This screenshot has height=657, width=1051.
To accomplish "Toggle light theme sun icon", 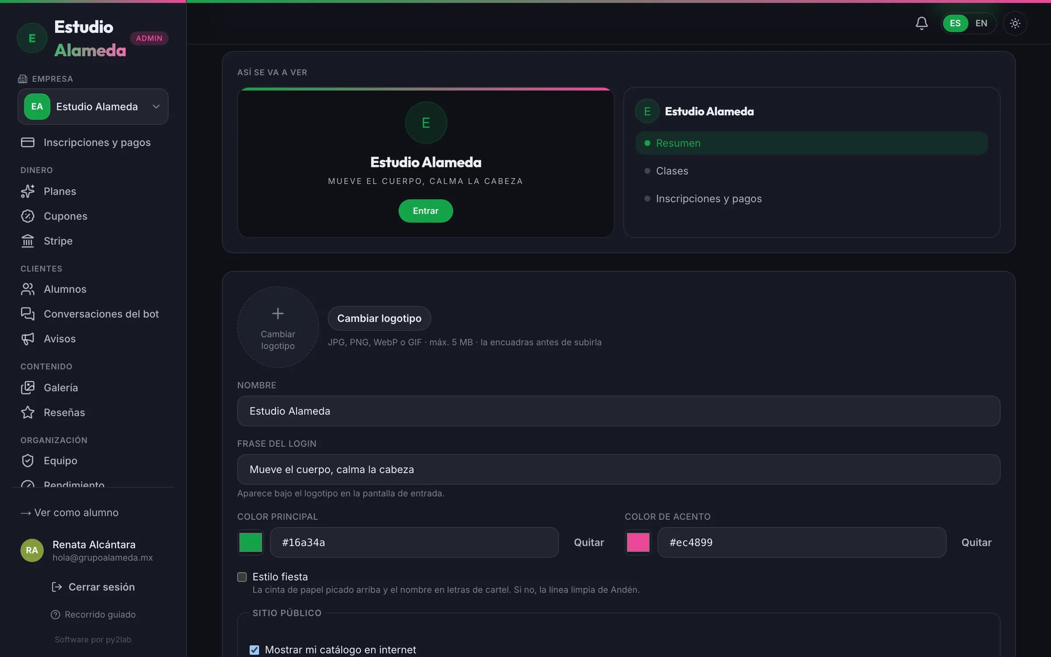I will click(1015, 23).
